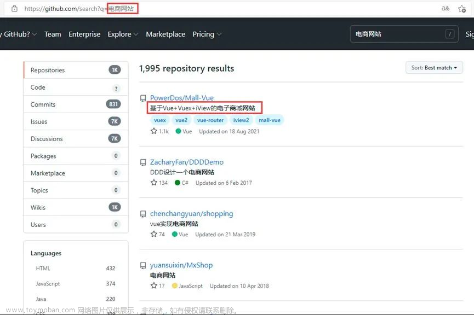Image resolution: width=474 pixels, height=315 pixels.
Task: Select the Discussions filter in sidebar
Action: click(76, 139)
